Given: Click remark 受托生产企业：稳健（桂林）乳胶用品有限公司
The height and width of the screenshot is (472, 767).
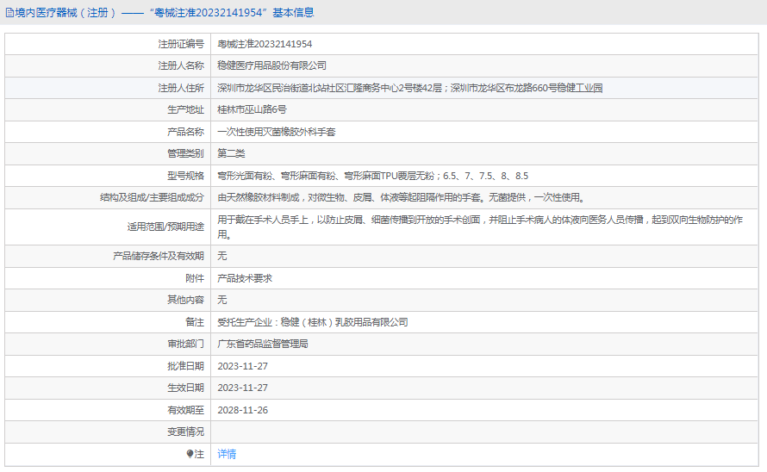Looking at the screenshot, I should [313, 322].
